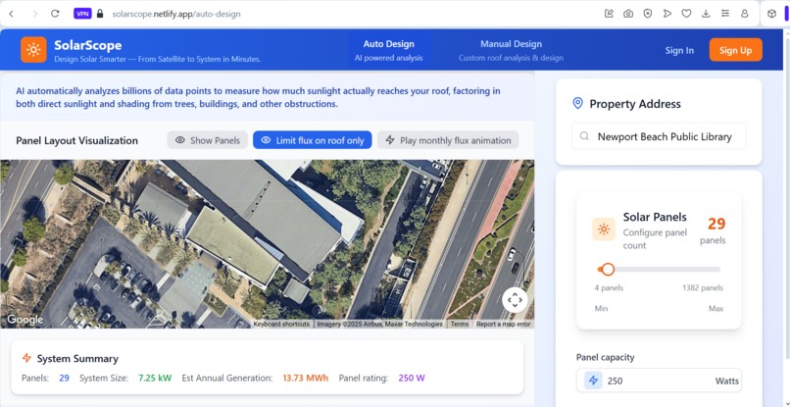The width and height of the screenshot is (790, 407).
Task: Click the satellite map view
Action: tap(267, 244)
